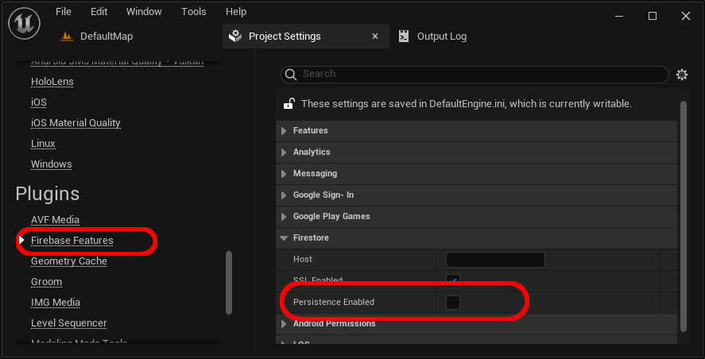Click the settings Search field
The height and width of the screenshot is (359, 705).
pyautogui.click(x=475, y=75)
